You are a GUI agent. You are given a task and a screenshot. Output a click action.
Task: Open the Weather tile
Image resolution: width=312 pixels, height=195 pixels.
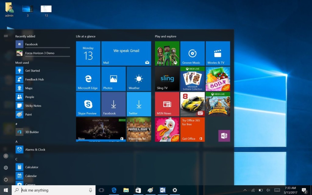point(139,79)
